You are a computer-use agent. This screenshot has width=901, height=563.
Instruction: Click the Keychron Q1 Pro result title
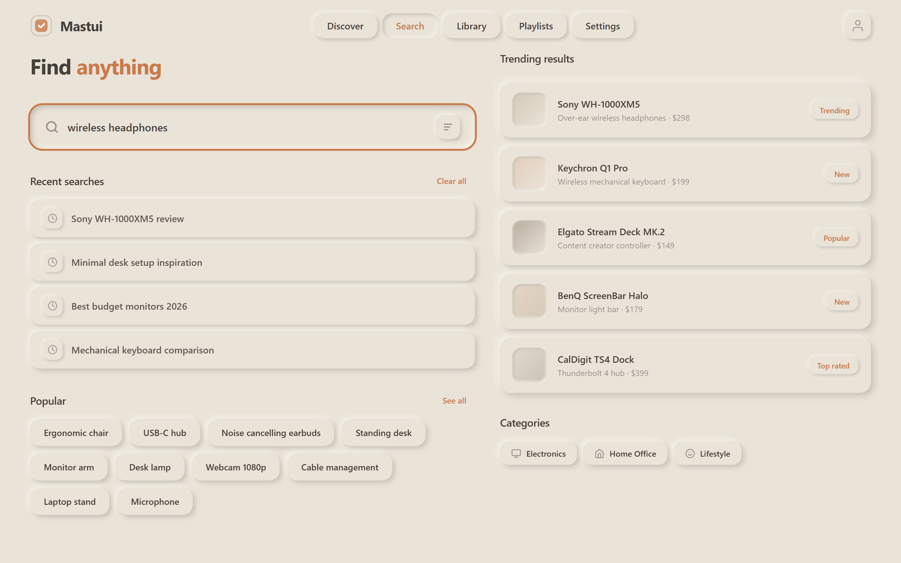pyautogui.click(x=592, y=168)
